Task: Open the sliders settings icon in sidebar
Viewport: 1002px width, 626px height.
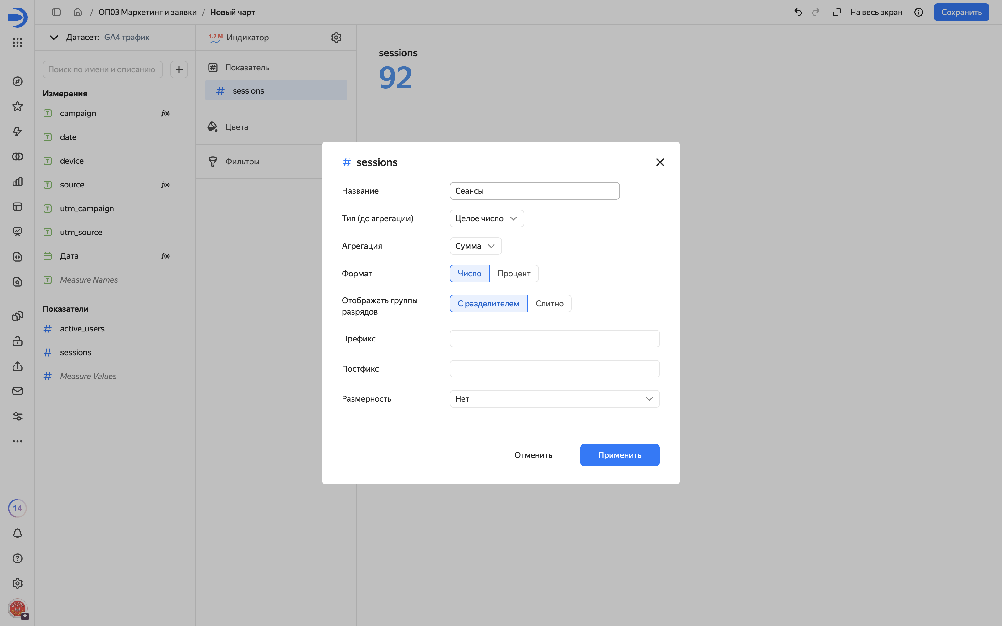Action: [18, 416]
